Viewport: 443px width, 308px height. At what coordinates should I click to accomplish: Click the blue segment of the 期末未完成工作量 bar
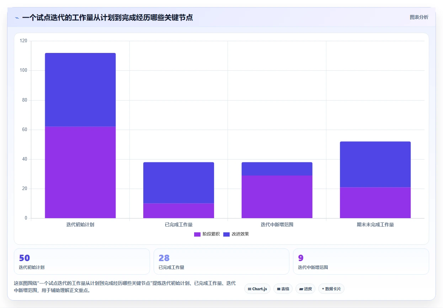[375, 164]
